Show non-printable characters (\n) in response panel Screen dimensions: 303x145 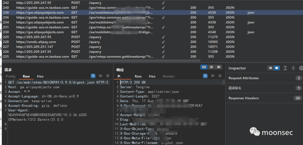point(213,76)
